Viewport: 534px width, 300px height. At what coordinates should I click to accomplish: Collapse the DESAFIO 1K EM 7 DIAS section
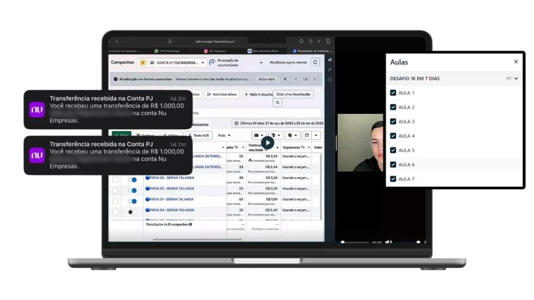[x=516, y=79]
